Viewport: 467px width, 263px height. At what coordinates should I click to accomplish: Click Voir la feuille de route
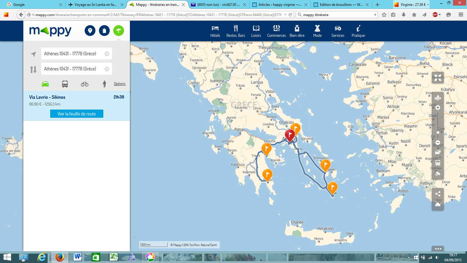(x=76, y=114)
